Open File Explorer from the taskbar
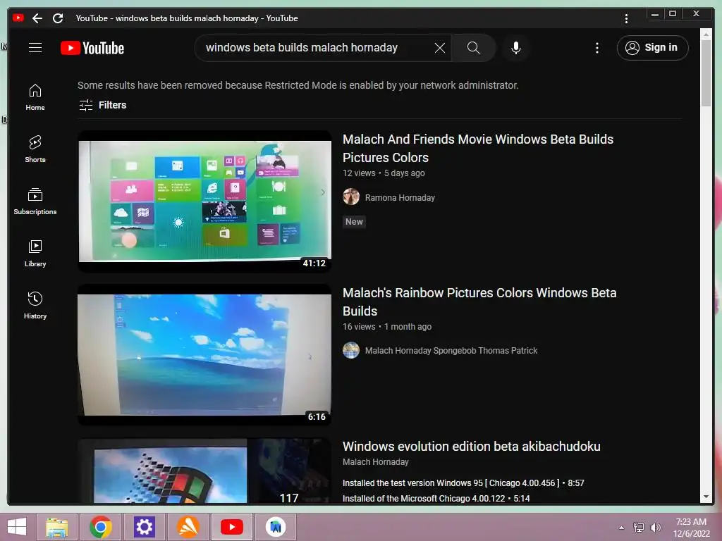Screen dimensions: 722x541 point(56,527)
